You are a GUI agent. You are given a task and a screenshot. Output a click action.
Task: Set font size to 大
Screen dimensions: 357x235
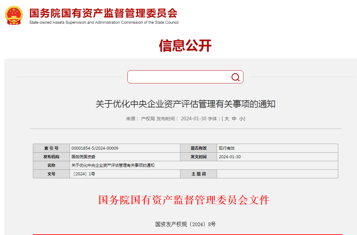(227, 119)
